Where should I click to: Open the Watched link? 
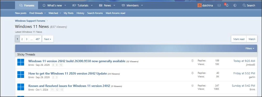[53, 13]
